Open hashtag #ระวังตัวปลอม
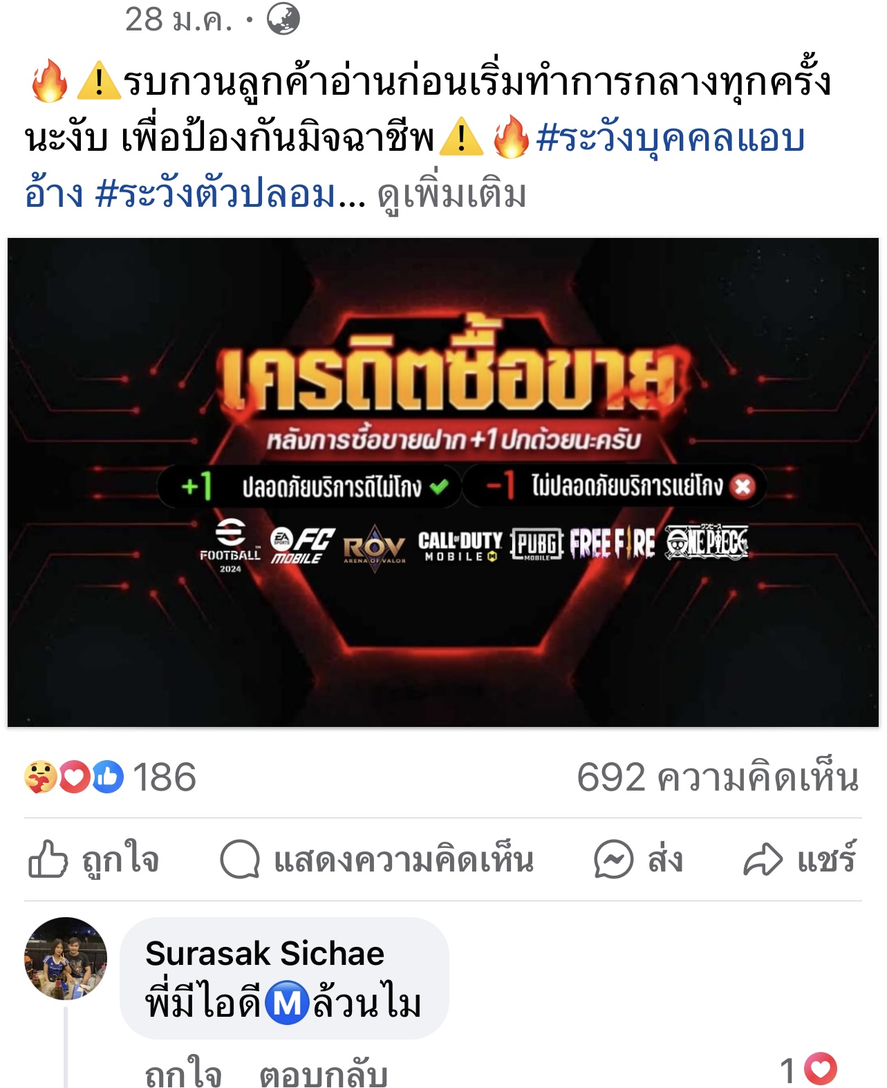The image size is (887, 1088). (216, 194)
